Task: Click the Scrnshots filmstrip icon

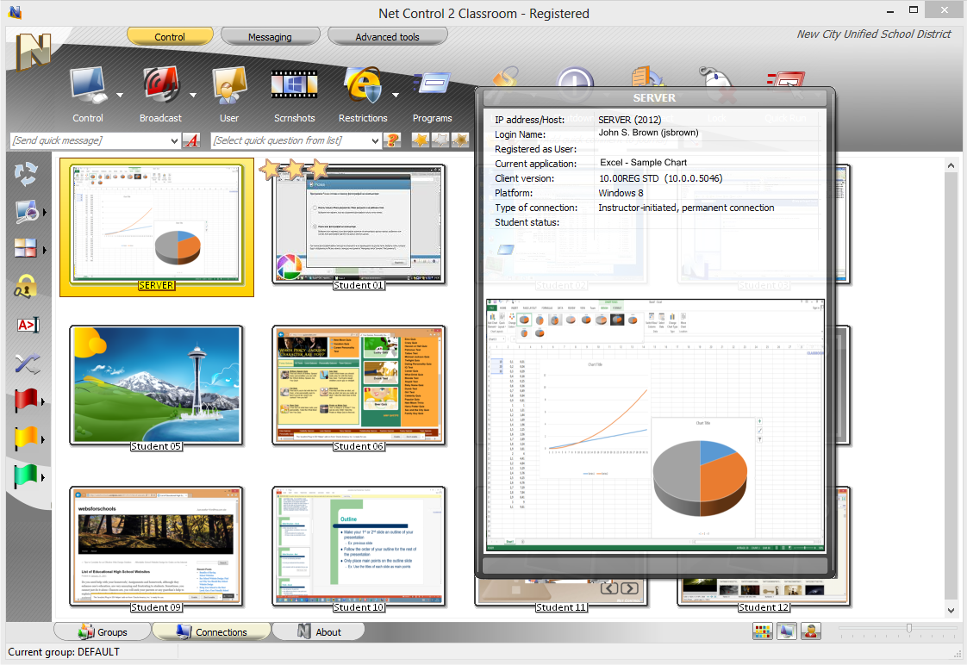Action: coord(295,87)
